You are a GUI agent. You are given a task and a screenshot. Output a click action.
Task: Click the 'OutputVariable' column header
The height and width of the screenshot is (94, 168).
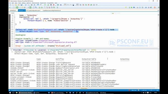click(x=89, y=59)
